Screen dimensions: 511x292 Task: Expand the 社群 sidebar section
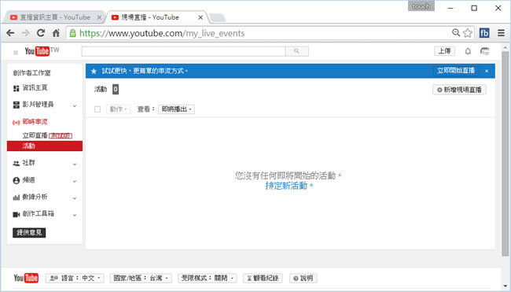[x=75, y=164]
